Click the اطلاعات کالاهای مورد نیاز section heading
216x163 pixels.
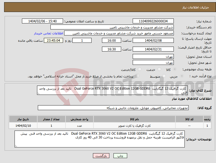point(192,99)
